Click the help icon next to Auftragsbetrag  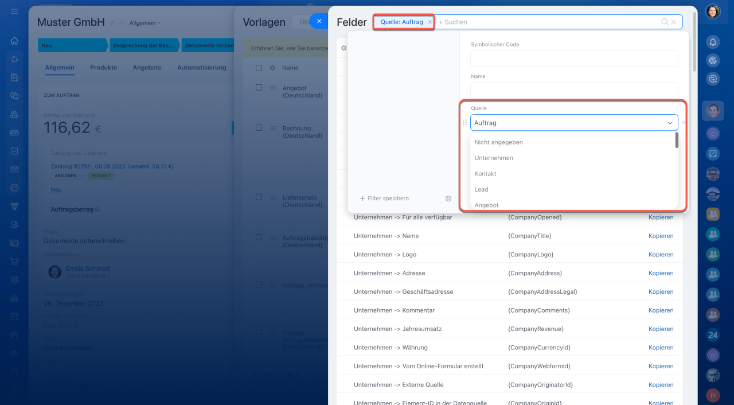coord(97,209)
